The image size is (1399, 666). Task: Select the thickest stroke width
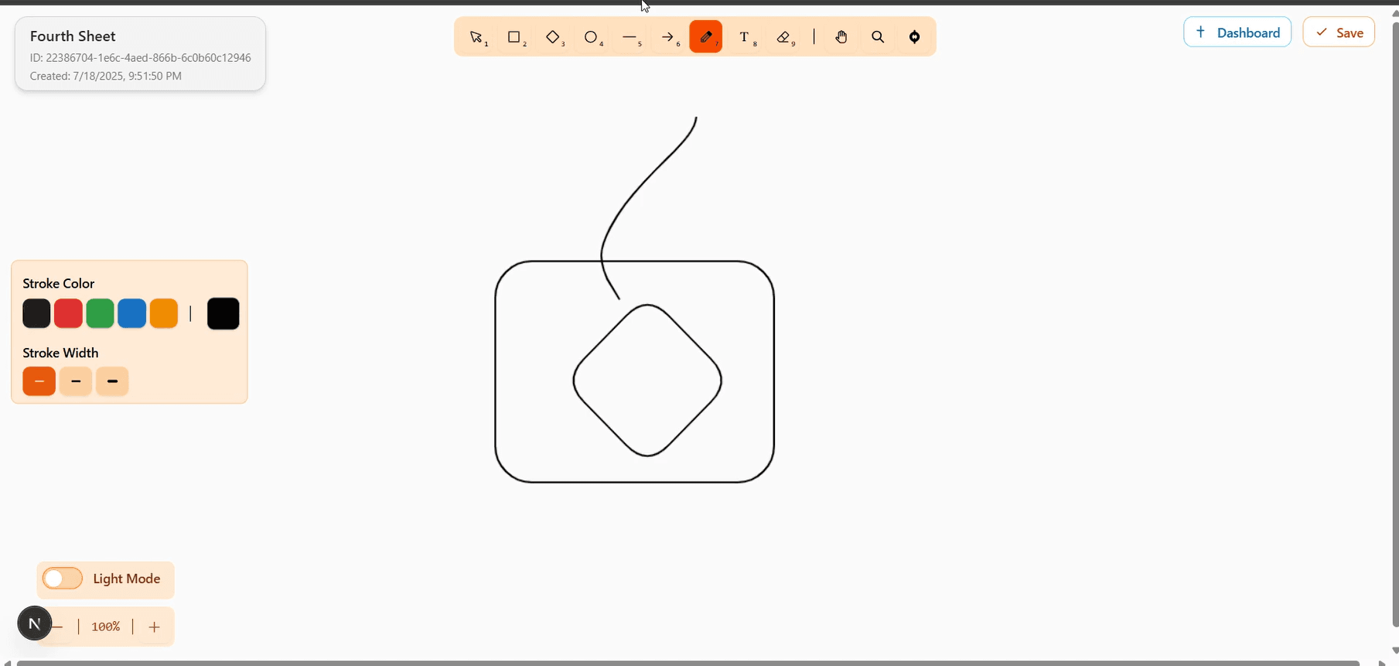(x=112, y=381)
